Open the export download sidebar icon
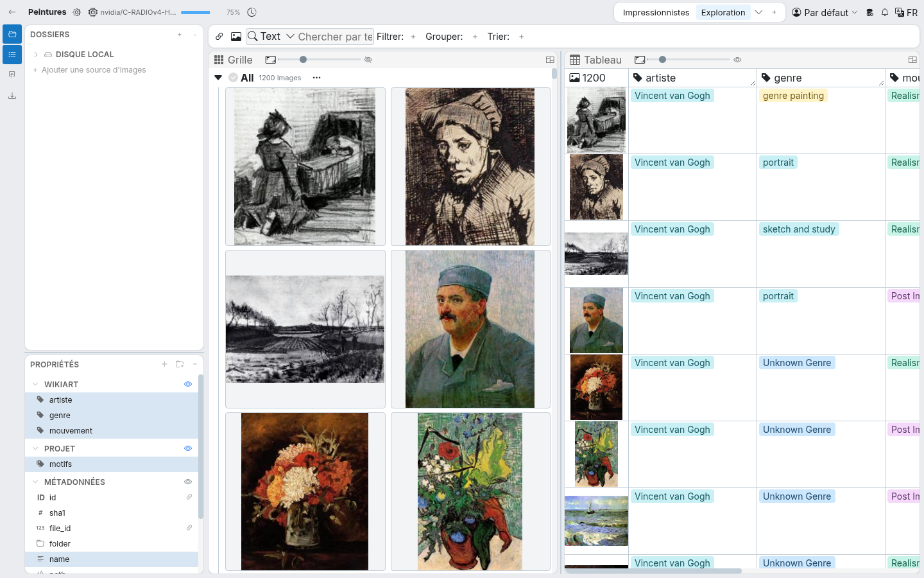Screen dimensions: 924x578 [12, 96]
